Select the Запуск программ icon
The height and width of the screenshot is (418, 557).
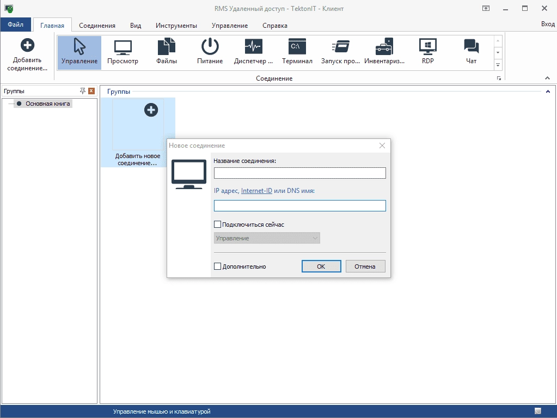coord(341,53)
